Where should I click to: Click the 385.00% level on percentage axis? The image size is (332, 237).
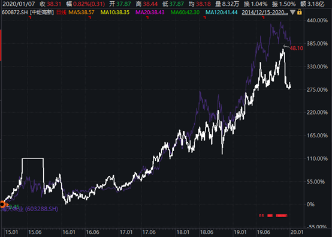pyautogui.click(x=317, y=43)
